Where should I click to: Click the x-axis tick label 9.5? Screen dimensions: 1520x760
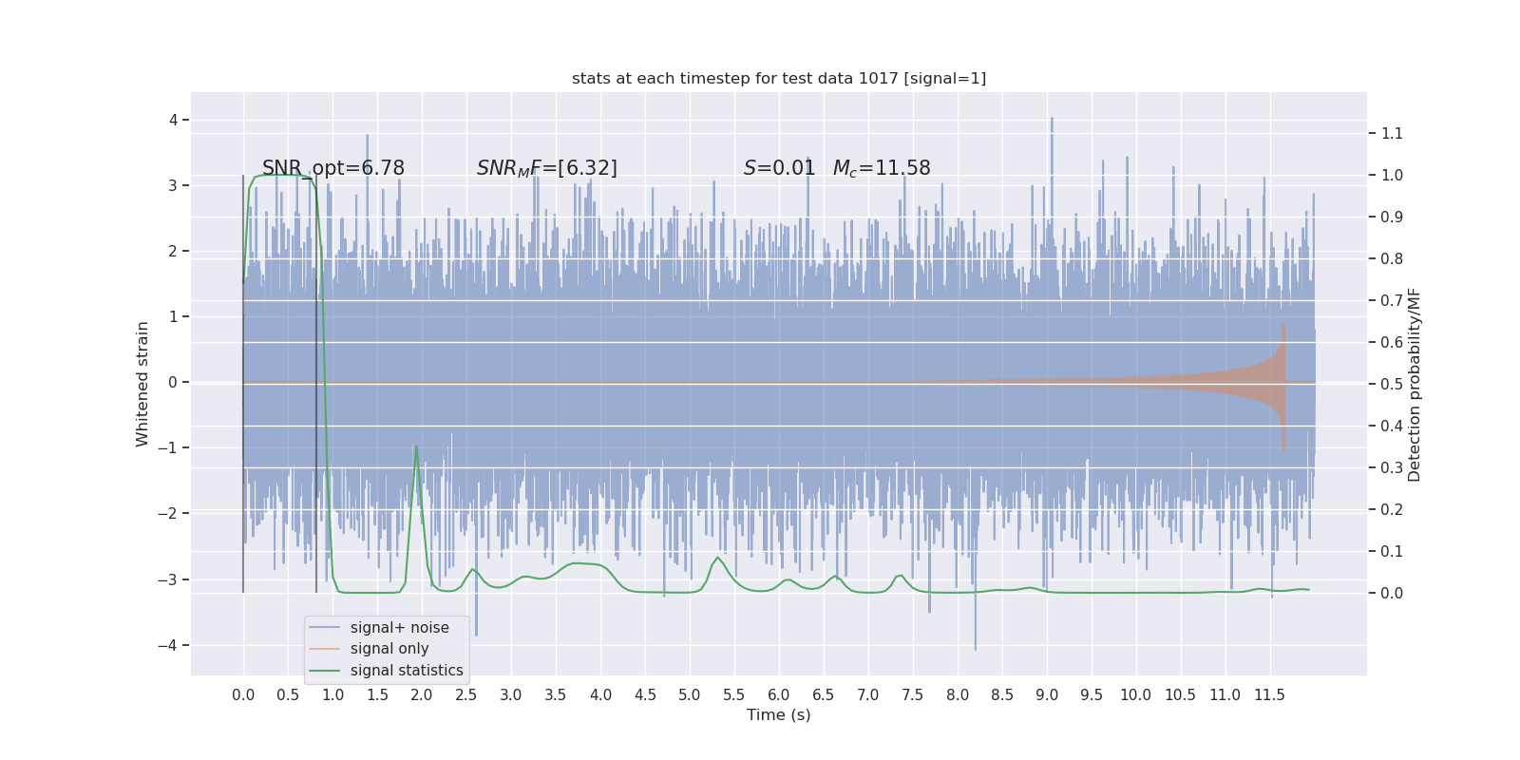pos(1092,694)
